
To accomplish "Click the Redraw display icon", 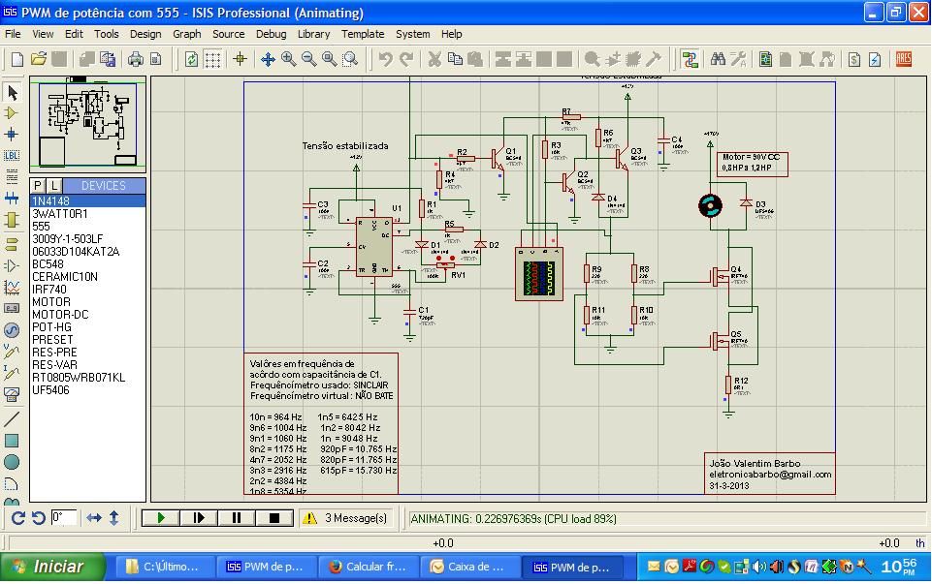I will (x=191, y=59).
